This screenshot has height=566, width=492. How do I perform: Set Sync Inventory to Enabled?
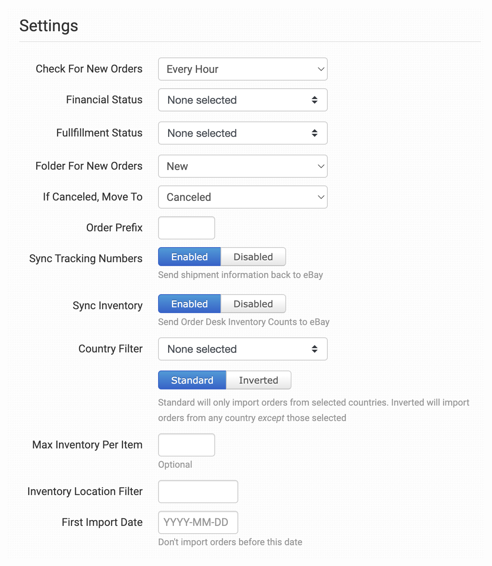tap(189, 304)
